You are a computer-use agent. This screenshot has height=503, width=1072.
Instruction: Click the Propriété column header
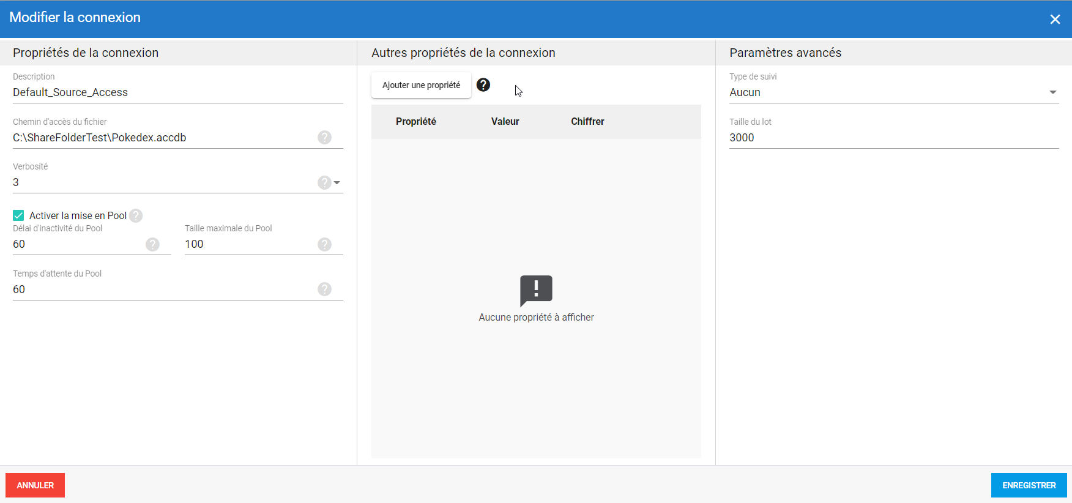pyautogui.click(x=416, y=121)
